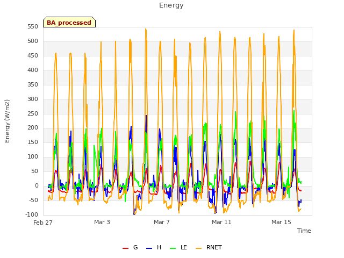The image size is (344, 258).
Task: Click the 250 y-axis tick label
Action: pyautogui.click(x=33, y=113)
